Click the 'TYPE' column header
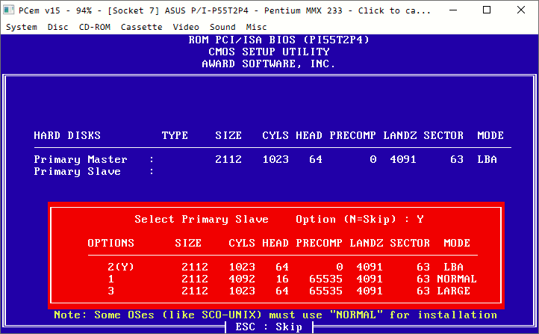 click(x=175, y=135)
